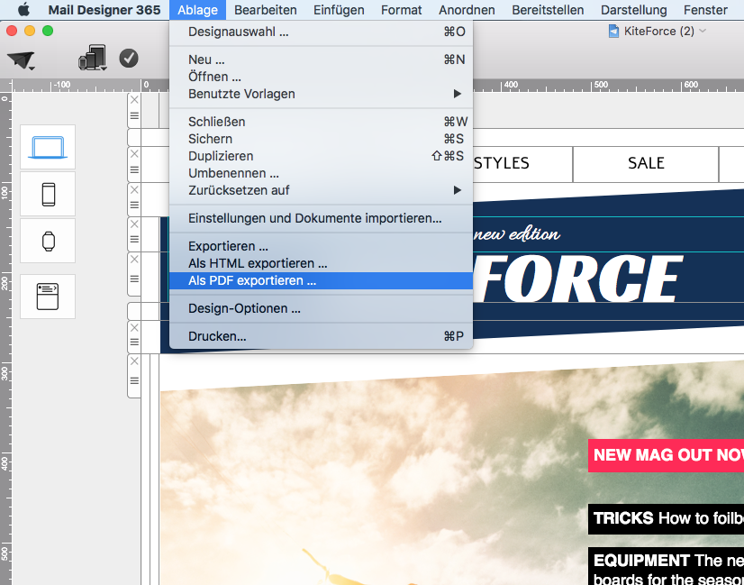Choose Drucken… from the menu
Viewport: 744px width, 585px height.
coord(322,336)
